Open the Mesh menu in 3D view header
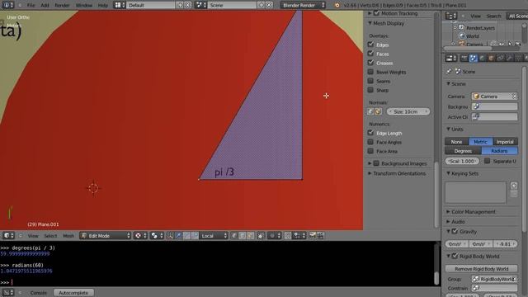The width and height of the screenshot is (528, 297). pos(68,236)
